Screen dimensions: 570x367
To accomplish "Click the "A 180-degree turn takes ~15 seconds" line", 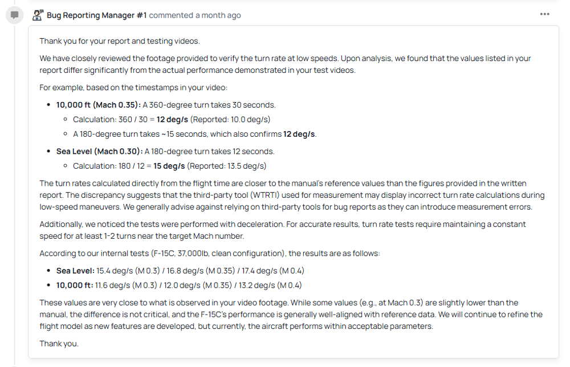I will [x=194, y=134].
